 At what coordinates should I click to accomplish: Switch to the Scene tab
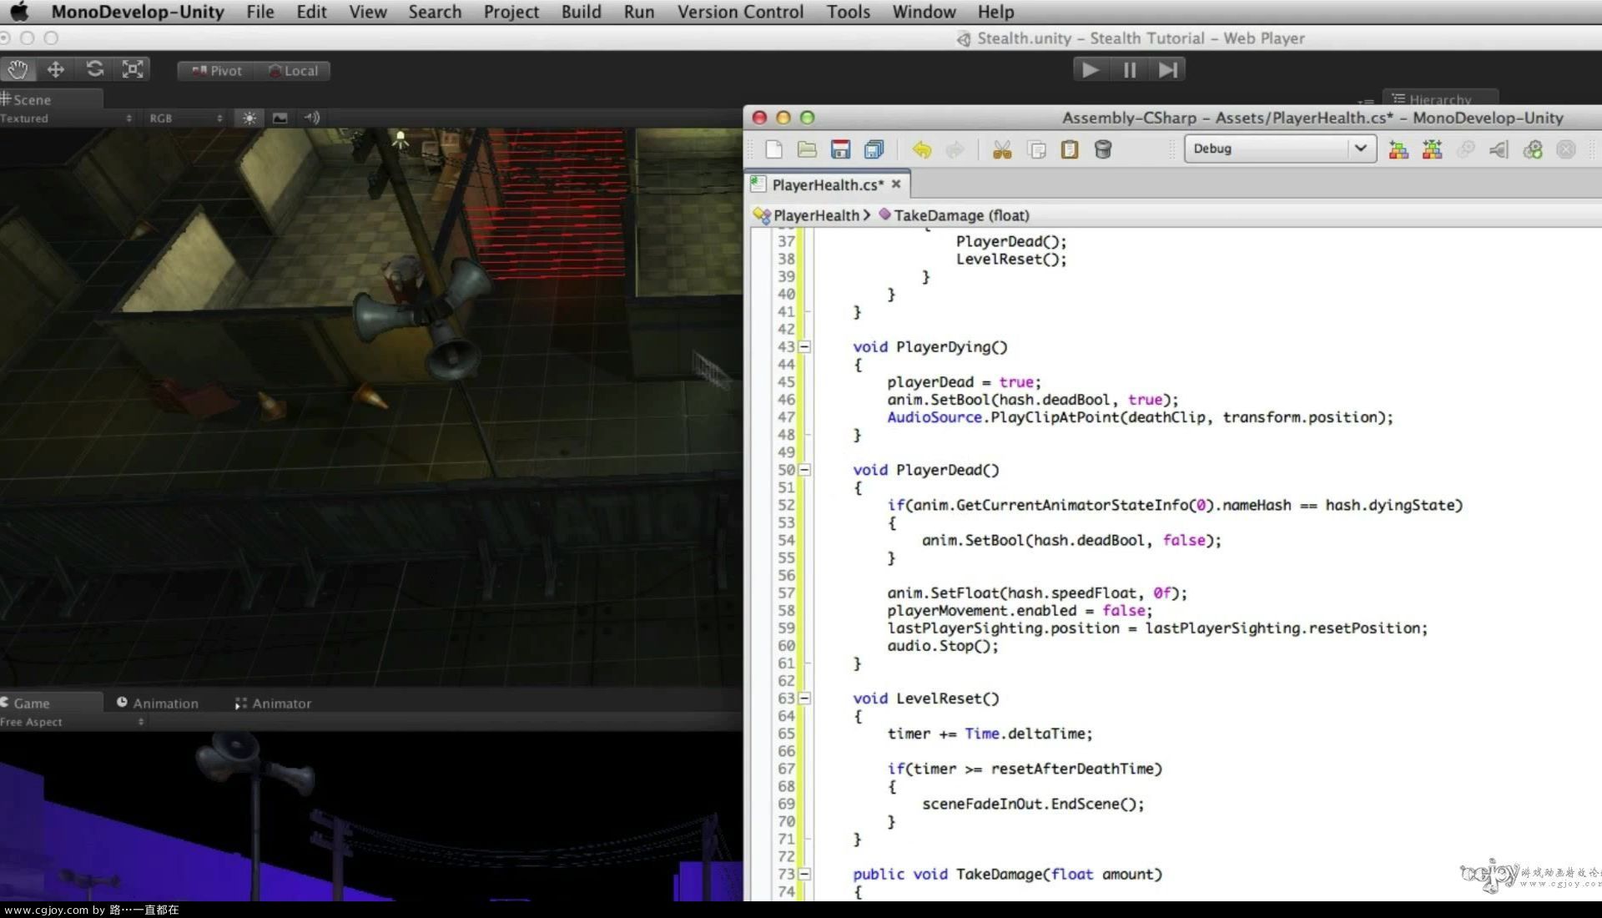(x=50, y=99)
